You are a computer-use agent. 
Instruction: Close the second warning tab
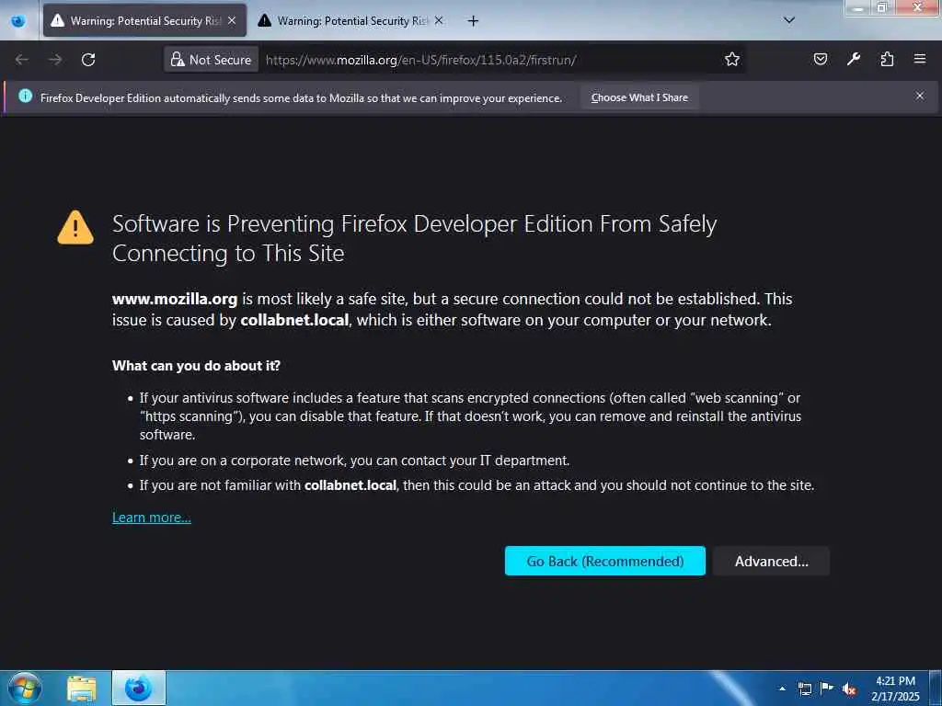pos(439,21)
